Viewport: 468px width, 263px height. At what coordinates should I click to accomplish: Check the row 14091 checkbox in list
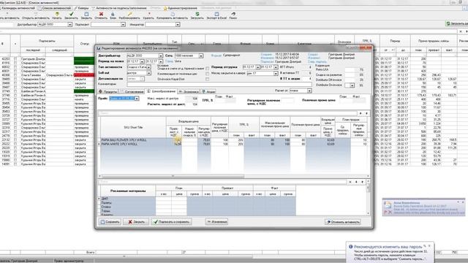(x=15, y=164)
